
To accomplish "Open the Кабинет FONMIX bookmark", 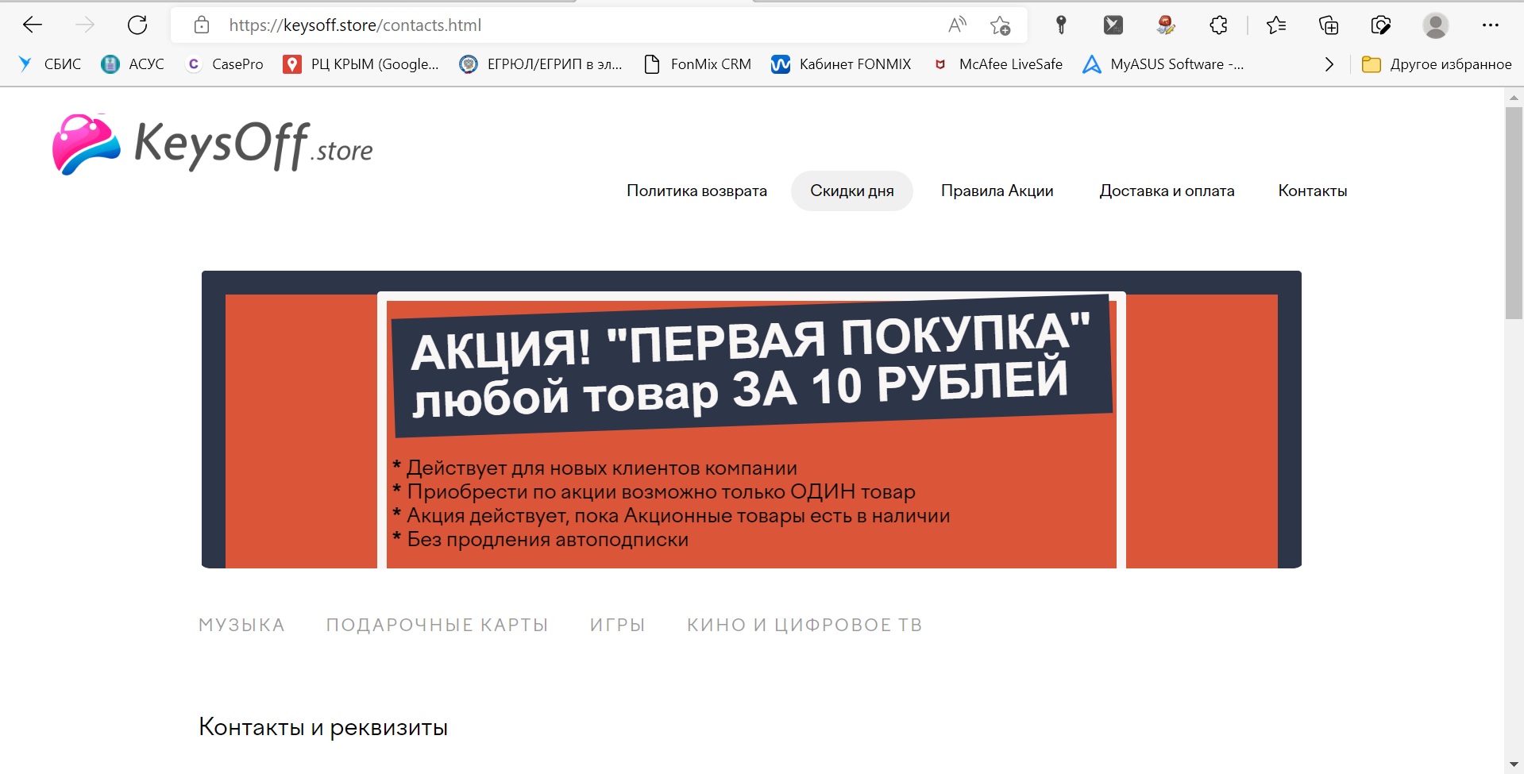I will 841,64.
